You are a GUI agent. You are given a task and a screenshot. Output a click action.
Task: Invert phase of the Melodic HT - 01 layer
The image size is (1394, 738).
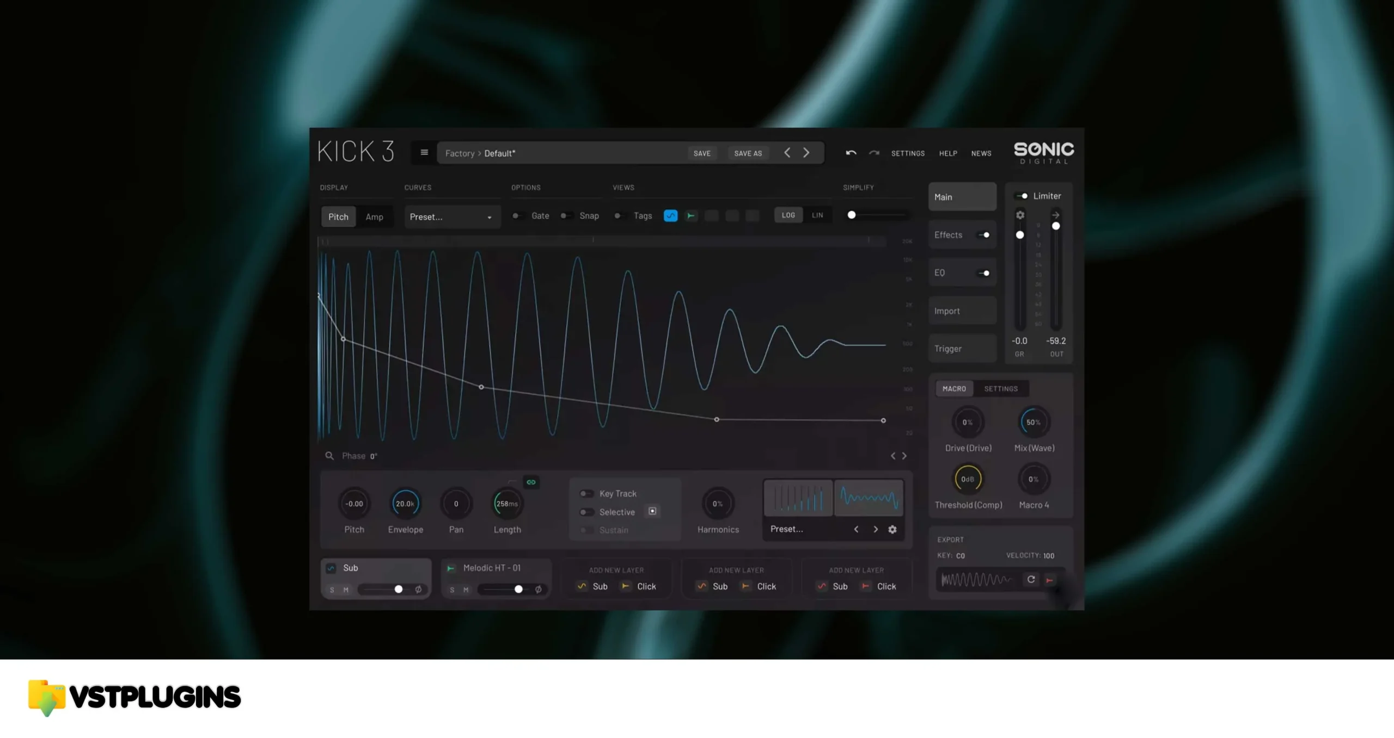[x=538, y=589]
